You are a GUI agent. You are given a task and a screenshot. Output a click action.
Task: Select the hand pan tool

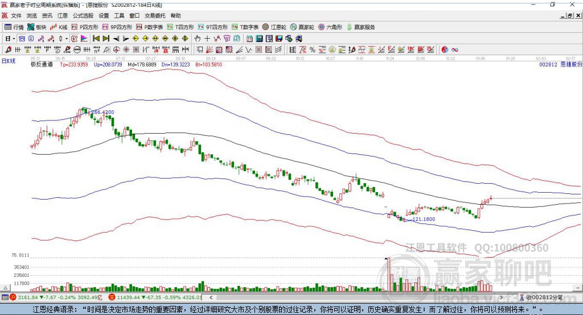[198, 39]
